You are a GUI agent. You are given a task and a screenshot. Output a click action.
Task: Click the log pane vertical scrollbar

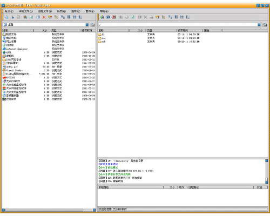[267, 171]
